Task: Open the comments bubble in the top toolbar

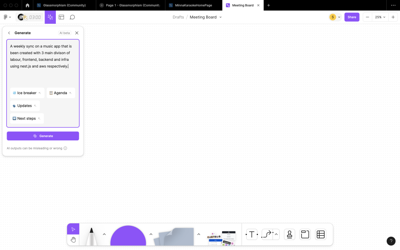Action: pyautogui.click(x=72, y=17)
